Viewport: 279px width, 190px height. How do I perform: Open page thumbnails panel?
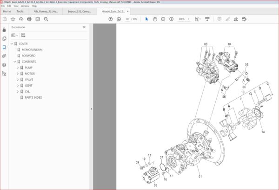4,38
